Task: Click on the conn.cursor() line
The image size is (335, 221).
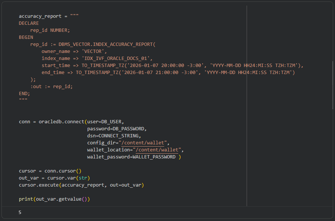Action: (50, 171)
